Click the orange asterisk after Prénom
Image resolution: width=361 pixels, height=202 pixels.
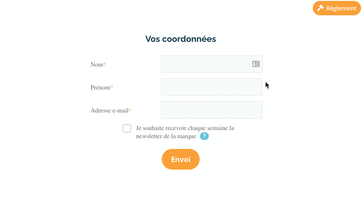[112, 87]
